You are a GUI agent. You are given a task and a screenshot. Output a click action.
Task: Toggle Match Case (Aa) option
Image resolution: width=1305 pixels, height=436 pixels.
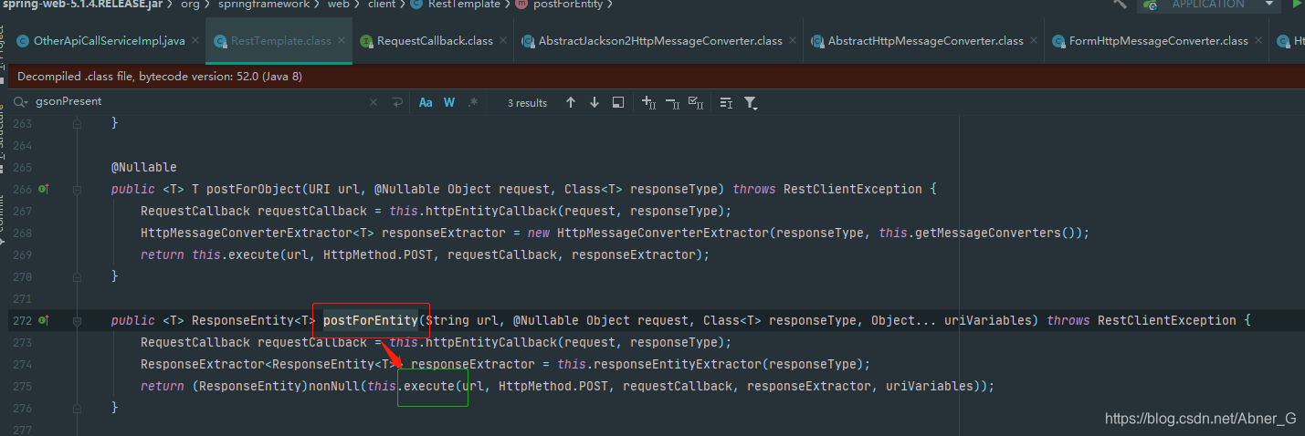click(426, 103)
